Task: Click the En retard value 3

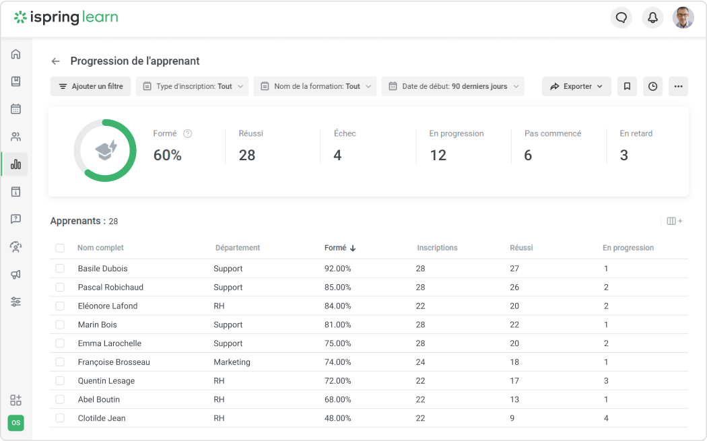Action: point(624,155)
